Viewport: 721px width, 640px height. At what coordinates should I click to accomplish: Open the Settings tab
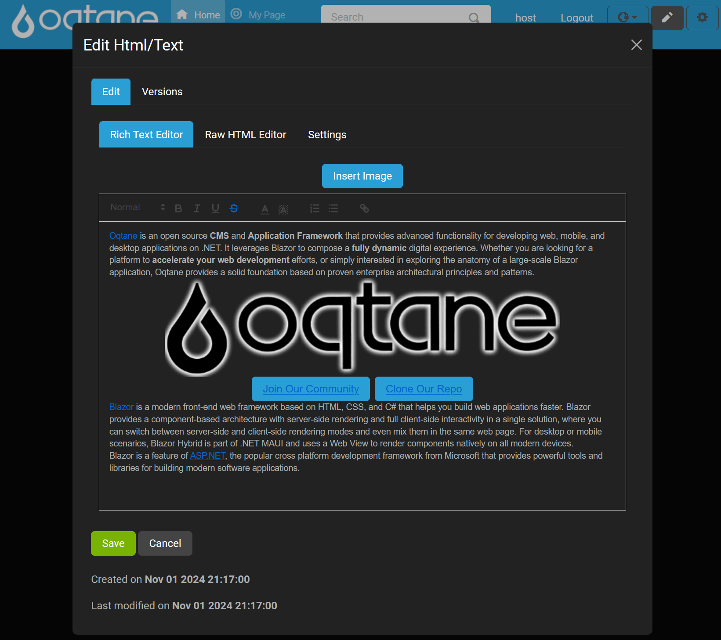tap(327, 135)
